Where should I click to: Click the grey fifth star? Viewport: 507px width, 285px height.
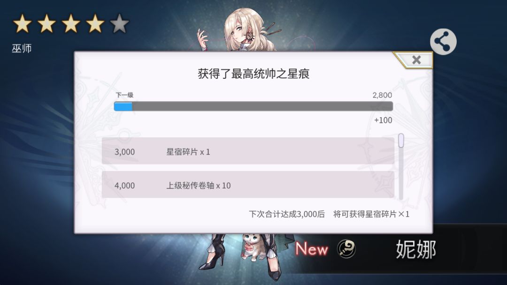pyautogui.click(x=119, y=23)
